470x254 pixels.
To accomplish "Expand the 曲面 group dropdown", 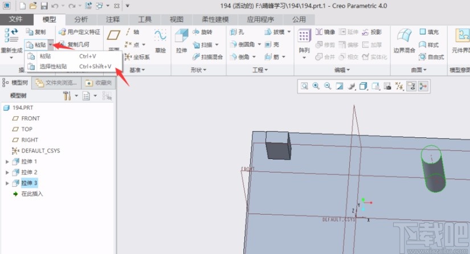I will [419, 70].
